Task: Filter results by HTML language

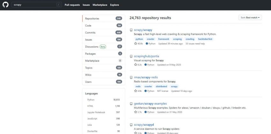Action: click(104, 106)
